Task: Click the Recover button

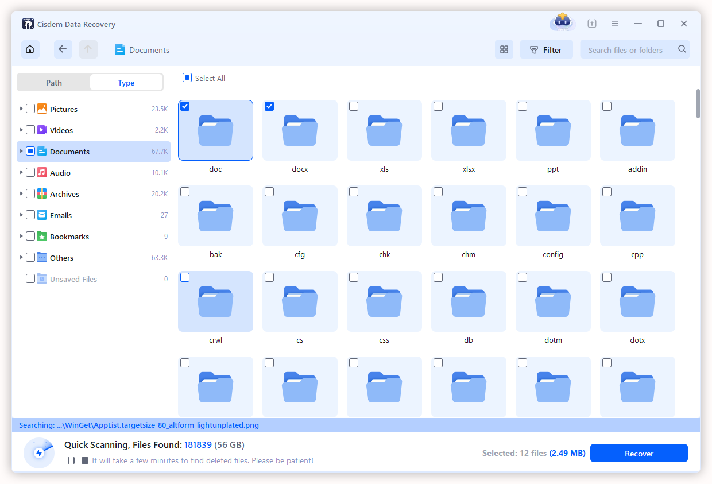Action: 639,453
